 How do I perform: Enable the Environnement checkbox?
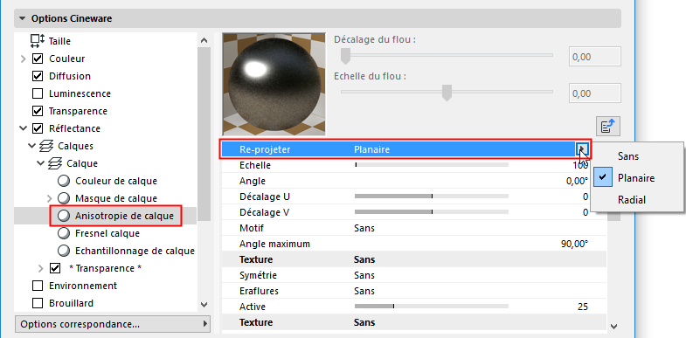38,286
